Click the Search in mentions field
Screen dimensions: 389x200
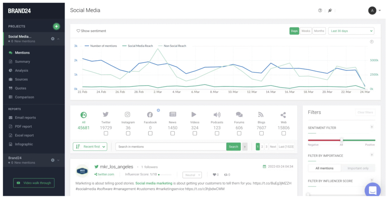pyautogui.click(x=171, y=147)
